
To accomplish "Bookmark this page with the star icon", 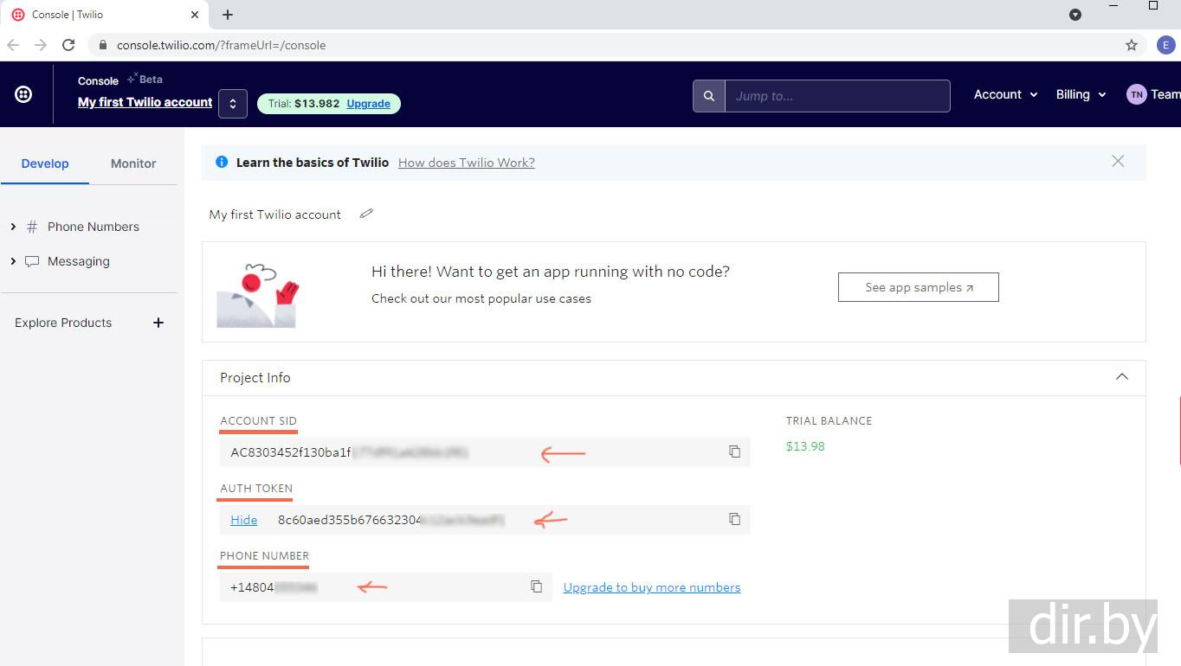I will [x=1132, y=45].
